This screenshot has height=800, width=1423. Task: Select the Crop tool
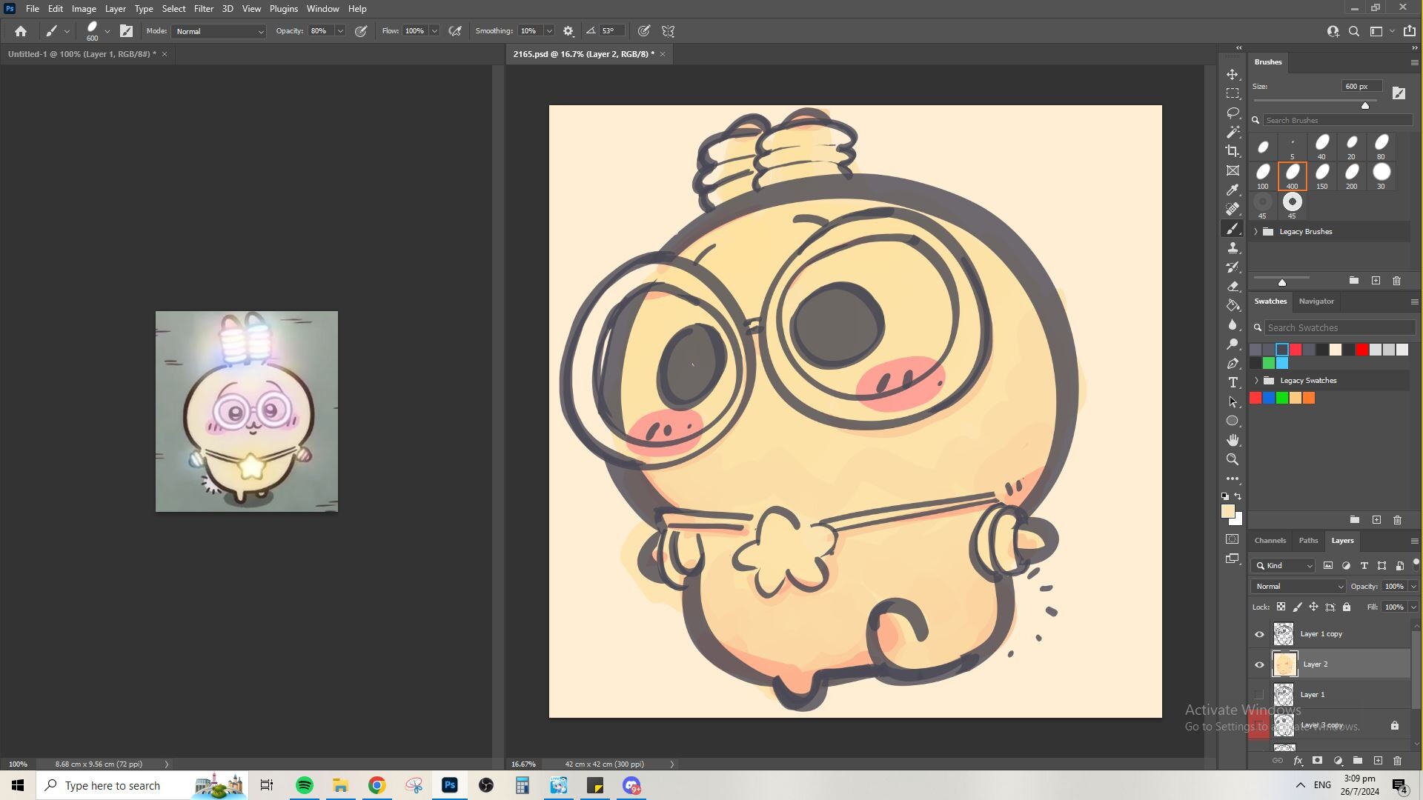[x=1233, y=152]
